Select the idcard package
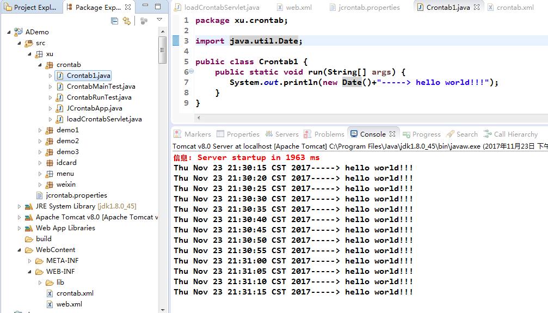Viewport: 548px width, 313px height. tap(66, 162)
